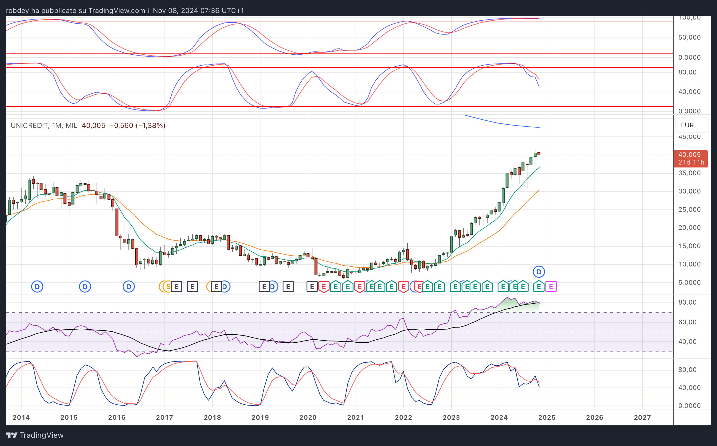717x446 pixels.
Task: Click the 60,00 RSI scale label
Action: 687,322
